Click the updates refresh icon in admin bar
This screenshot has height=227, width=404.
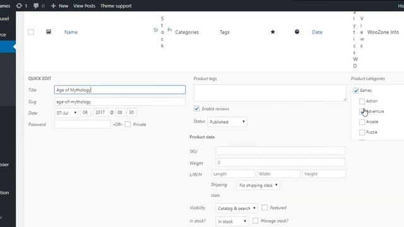coord(19,6)
